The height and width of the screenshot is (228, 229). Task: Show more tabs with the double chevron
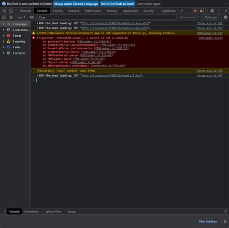tap(182, 11)
